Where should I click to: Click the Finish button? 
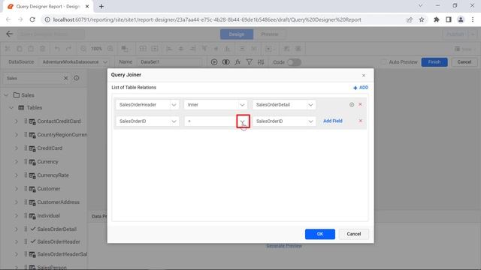click(x=434, y=62)
